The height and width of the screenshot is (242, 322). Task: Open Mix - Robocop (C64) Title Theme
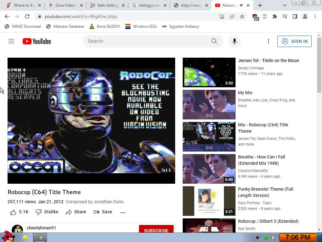[263, 128]
